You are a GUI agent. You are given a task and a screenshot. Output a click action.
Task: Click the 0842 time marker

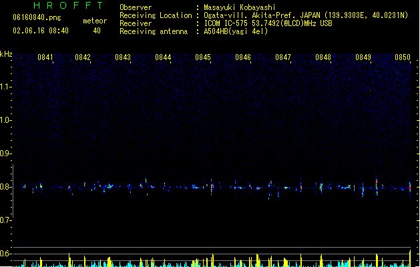click(83, 57)
